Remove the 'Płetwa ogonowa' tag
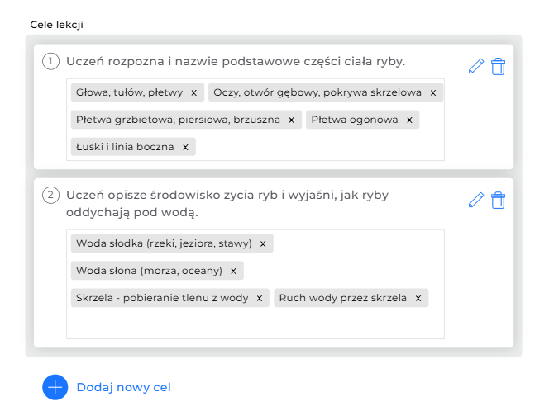This screenshot has width=549, height=411. pyautogui.click(x=408, y=120)
